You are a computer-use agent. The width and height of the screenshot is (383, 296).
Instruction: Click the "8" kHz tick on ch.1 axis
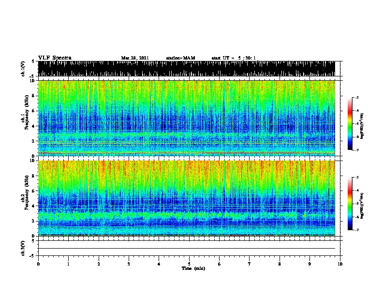[x=34, y=96]
